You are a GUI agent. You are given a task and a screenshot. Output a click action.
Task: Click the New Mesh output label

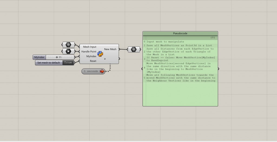tap(110, 49)
